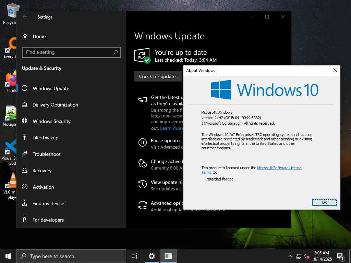Screen dimensions: 351x263
Task: Click the Advanced options gear icon
Action: click(143, 205)
